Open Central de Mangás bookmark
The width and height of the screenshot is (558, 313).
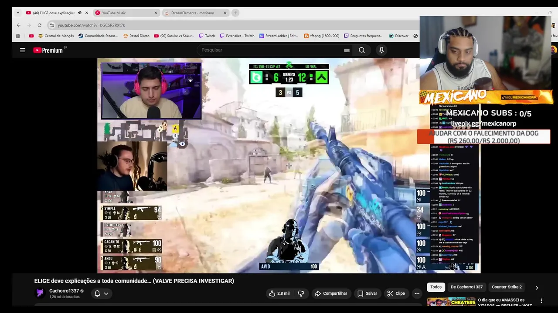[56, 36]
